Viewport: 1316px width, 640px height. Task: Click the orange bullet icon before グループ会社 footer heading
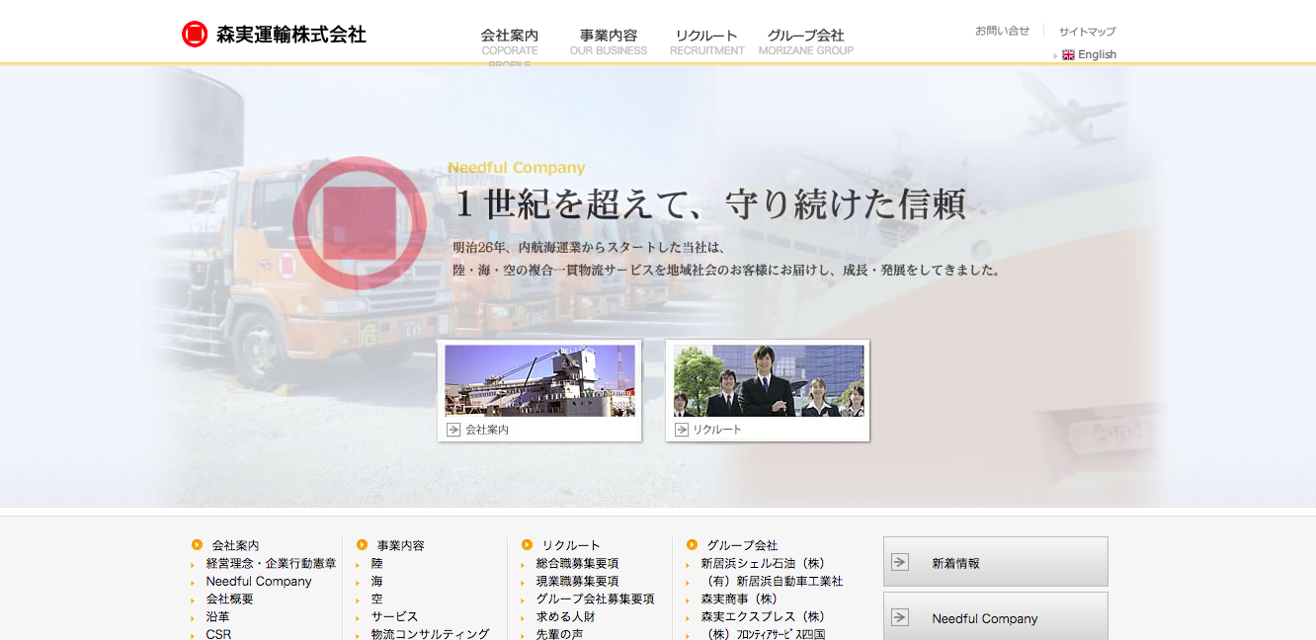[x=692, y=544]
